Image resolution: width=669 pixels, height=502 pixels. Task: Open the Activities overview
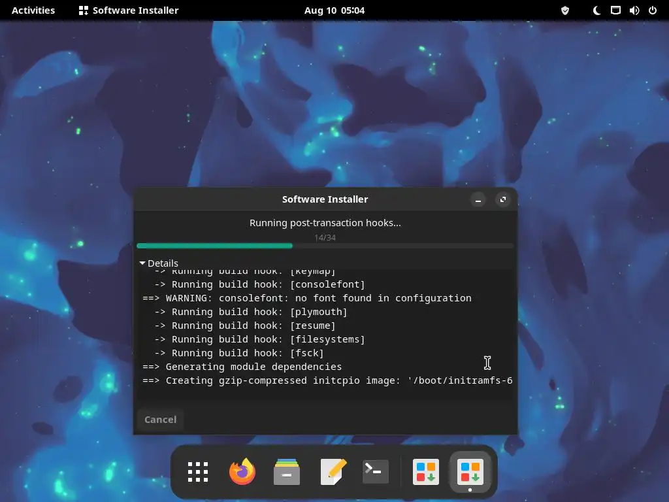click(33, 10)
